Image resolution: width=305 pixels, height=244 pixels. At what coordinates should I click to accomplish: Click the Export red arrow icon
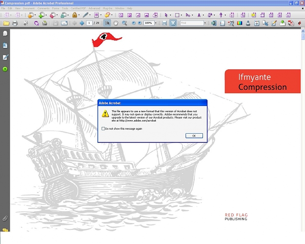[52, 15]
